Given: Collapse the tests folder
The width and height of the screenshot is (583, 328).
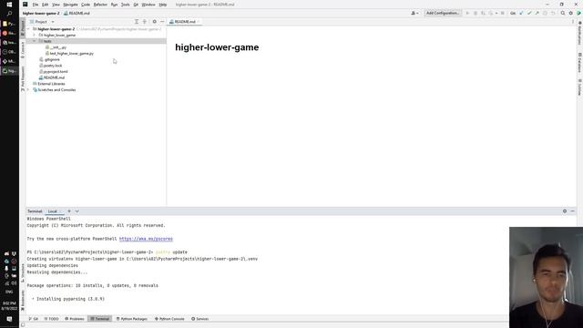Looking at the screenshot, I should (x=35, y=41).
